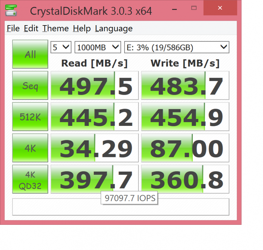Viewport: 263px width, 250px height.
Task: Expand the drive selection dropdown E: 3%
Action: click(x=177, y=47)
